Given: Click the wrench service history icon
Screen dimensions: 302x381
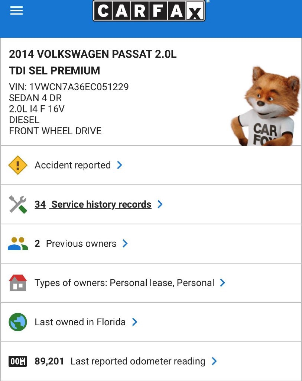Looking at the screenshot, I should (x=18, y=204).
